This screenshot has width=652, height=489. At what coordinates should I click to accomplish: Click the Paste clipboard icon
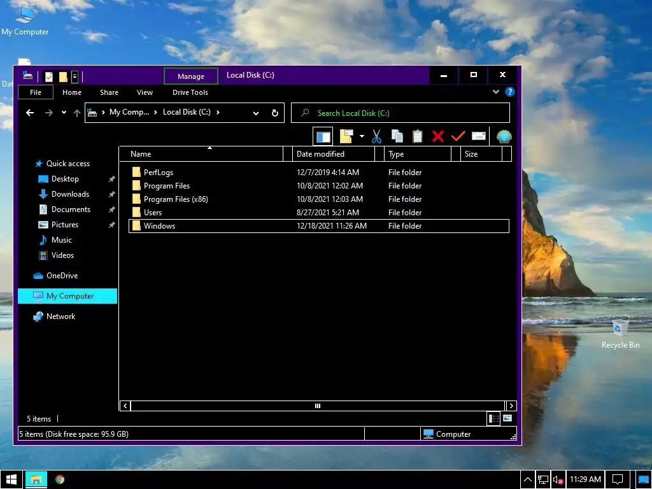(417, 136)
